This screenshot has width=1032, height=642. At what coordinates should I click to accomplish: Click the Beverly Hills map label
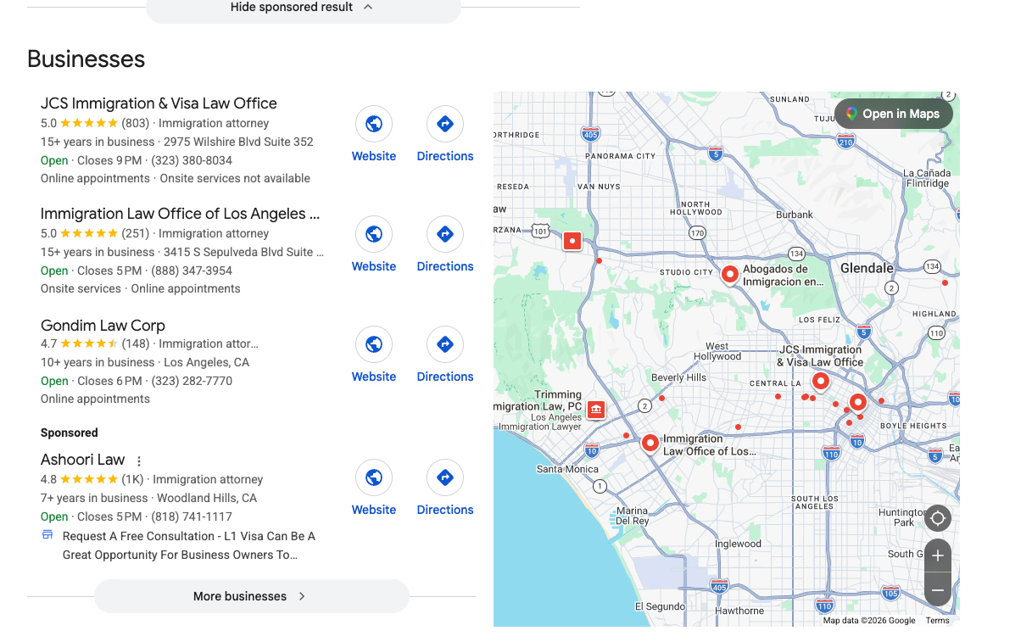coord(678,377)
